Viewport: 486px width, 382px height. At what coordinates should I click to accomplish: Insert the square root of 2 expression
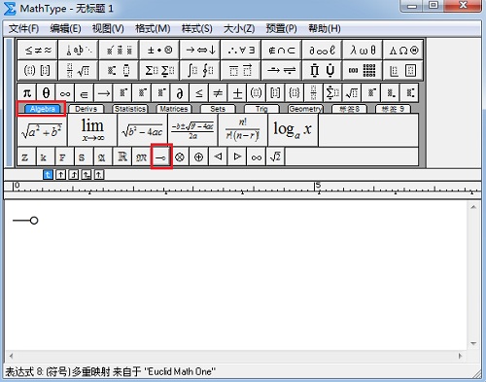point(275,156)
